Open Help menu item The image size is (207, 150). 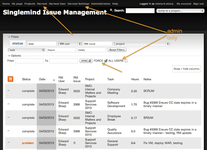[x=115, y=4]
